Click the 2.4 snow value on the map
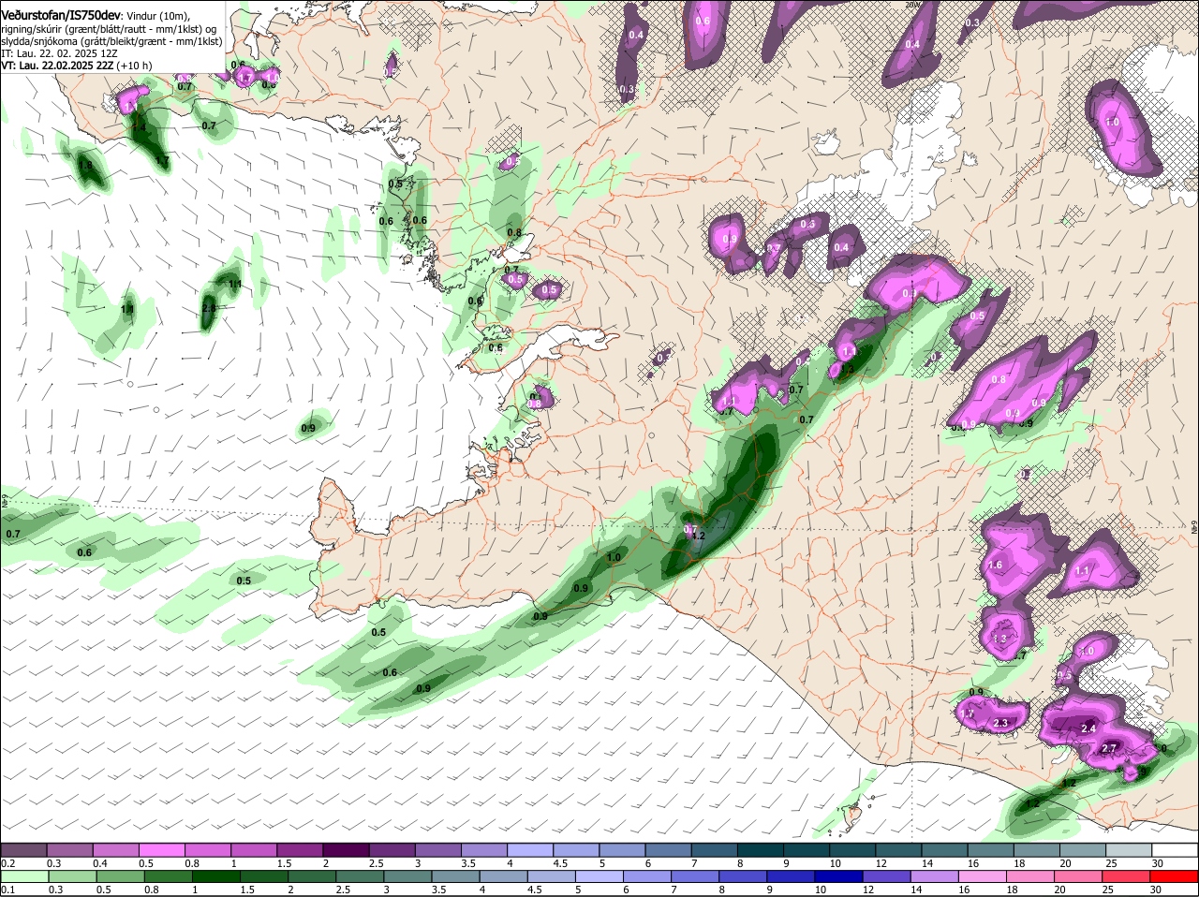This screenshot has width=1199, height=897. tap(1088, 728)
